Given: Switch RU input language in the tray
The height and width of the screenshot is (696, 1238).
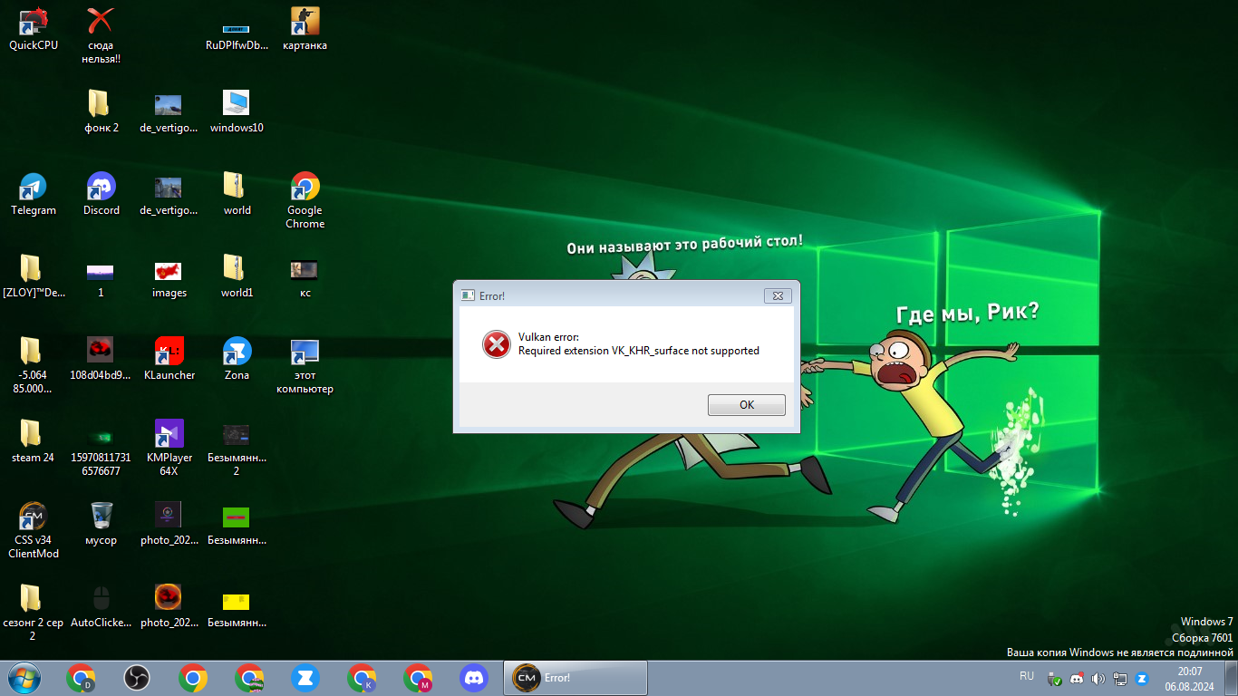Looking at the screenshot, I should point(1026,676).
